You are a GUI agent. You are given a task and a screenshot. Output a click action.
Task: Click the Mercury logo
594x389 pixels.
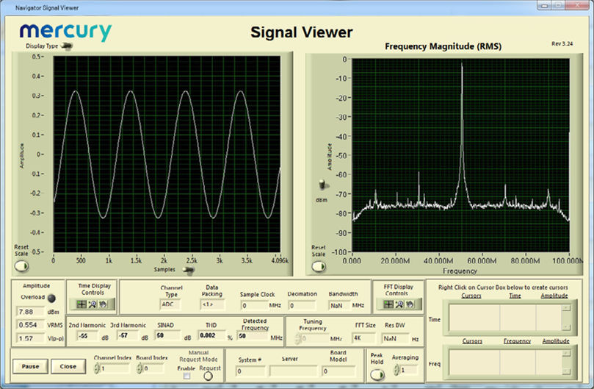(65, 31)
